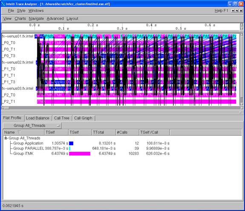Open the Windows menu
Screen dimensions: 245x211
coord(36,11)
